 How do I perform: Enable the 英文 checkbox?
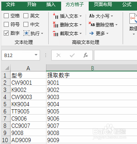click(26, 16)
